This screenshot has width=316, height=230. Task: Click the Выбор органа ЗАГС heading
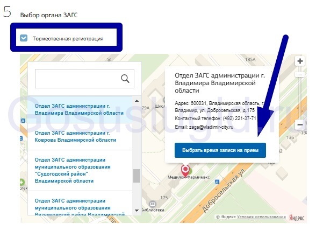(x=49, y=15)
